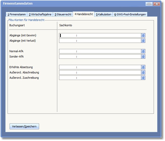Open account picker for Abgänge (mit Gewinn)

(143, 36)
